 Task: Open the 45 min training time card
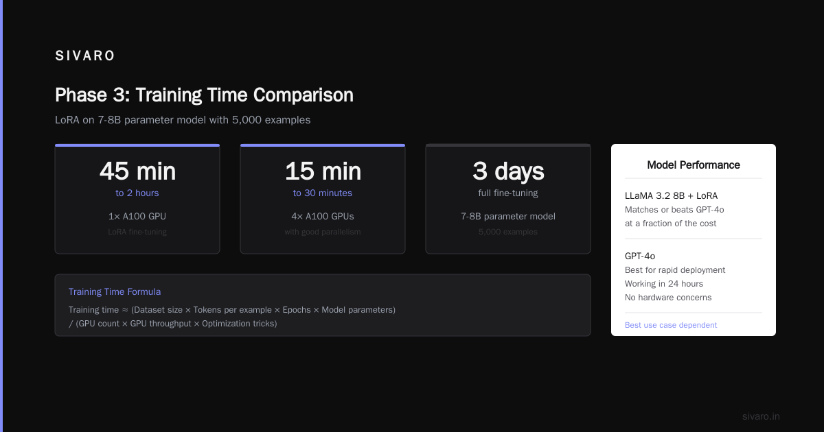point(137,199)
